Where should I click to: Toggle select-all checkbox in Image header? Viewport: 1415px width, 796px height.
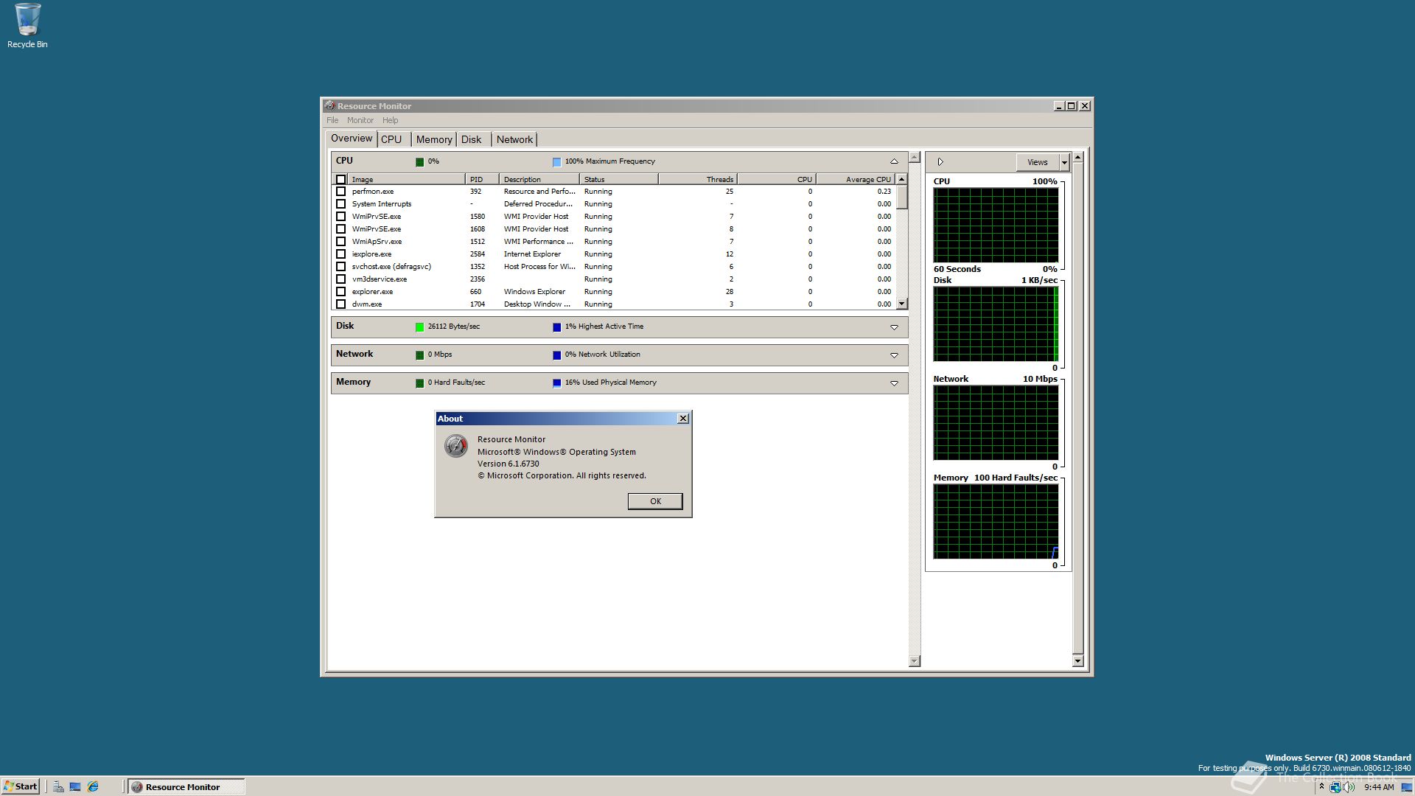coord(340,179)
